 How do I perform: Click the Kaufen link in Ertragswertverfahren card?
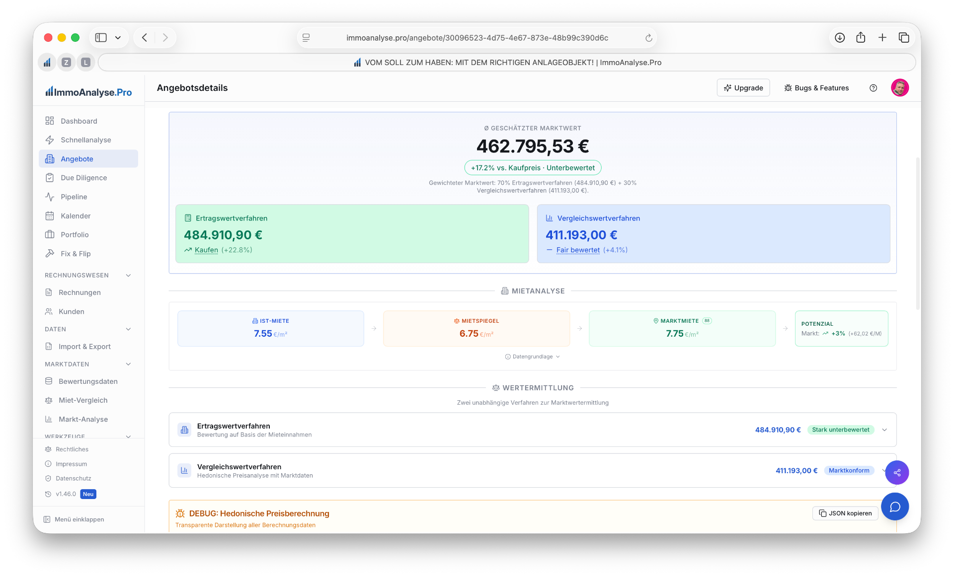pos(206,250)
